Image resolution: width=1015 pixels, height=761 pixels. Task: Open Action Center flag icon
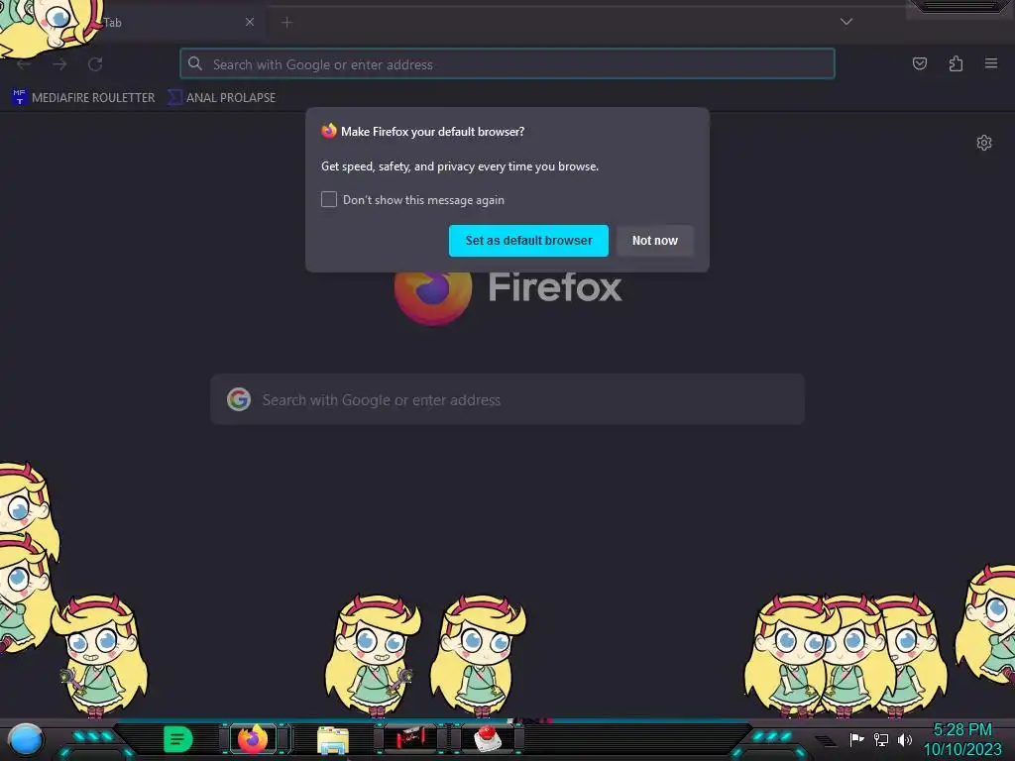click(856, 739)
